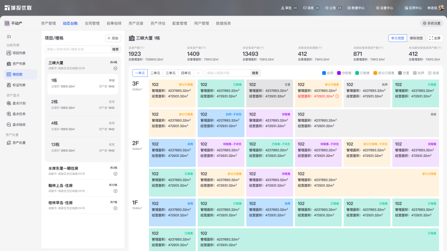This screenshot has width=447, height=251.
Task: Click the 公告 speaker icon in header
Action: (x=327, y=8)
